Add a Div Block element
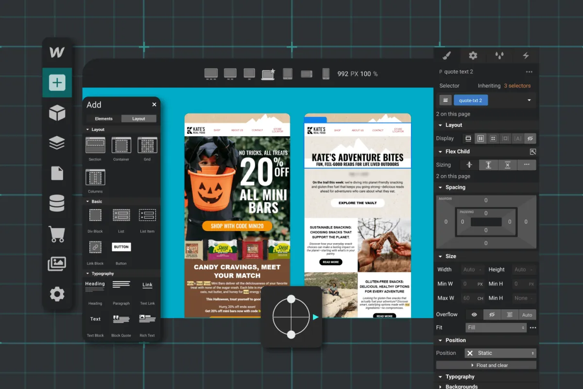The height and width of the screenshot is (389, 583). pyautogui.click(x=95, y=215)
